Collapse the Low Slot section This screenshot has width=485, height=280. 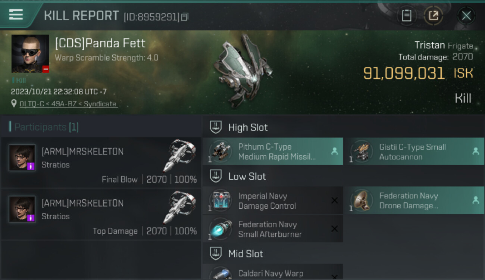tap(216, 176)
